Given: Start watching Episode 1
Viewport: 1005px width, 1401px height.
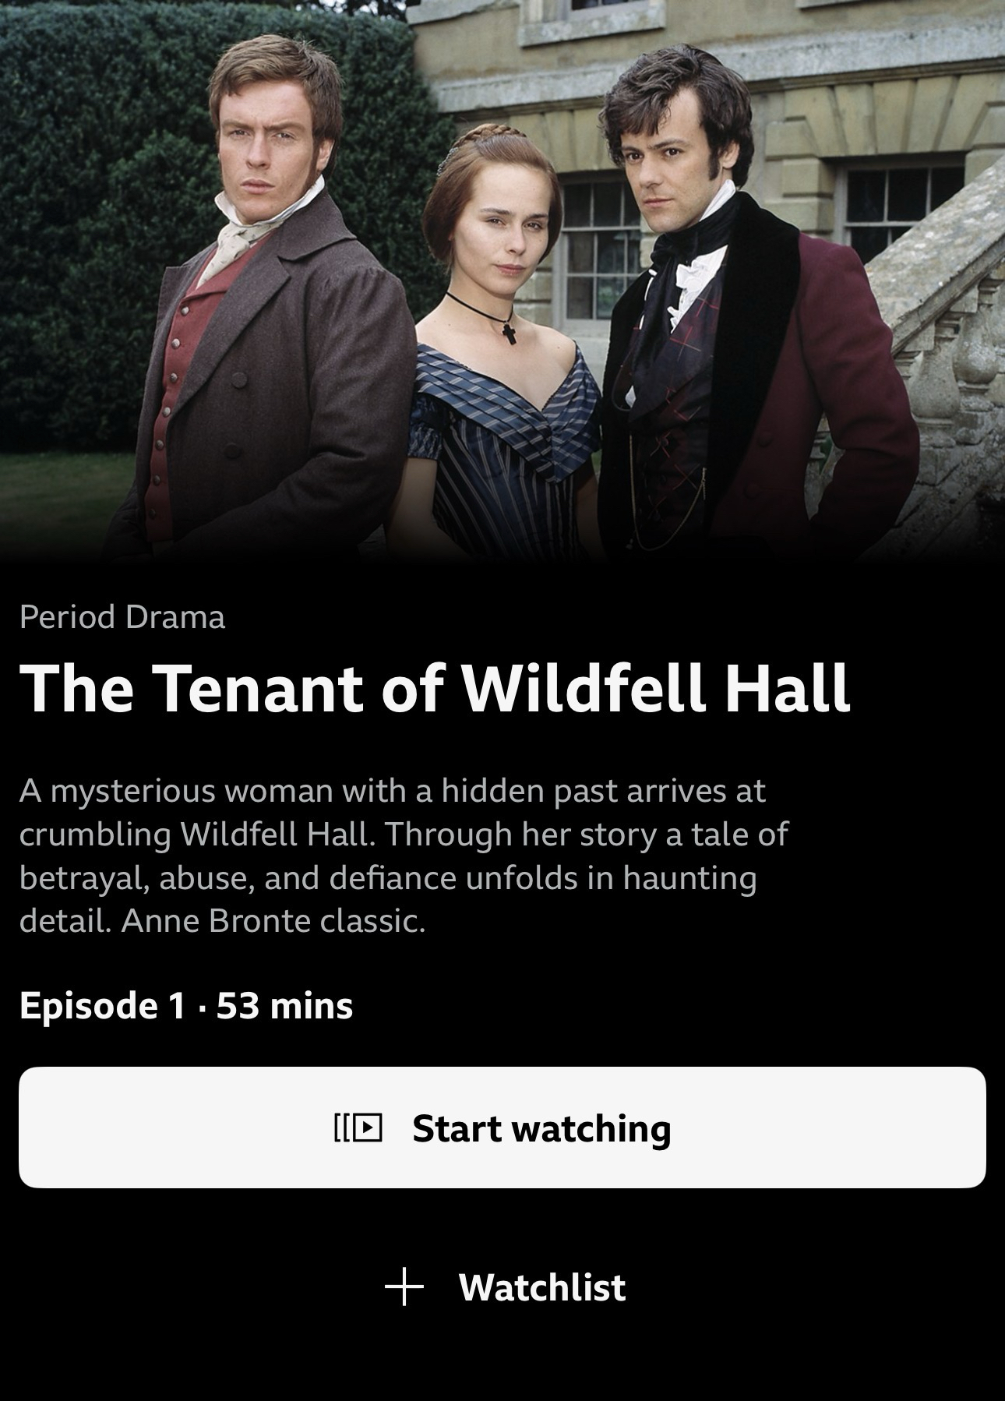Looking at the screenshot, I should pos(503,1128).
